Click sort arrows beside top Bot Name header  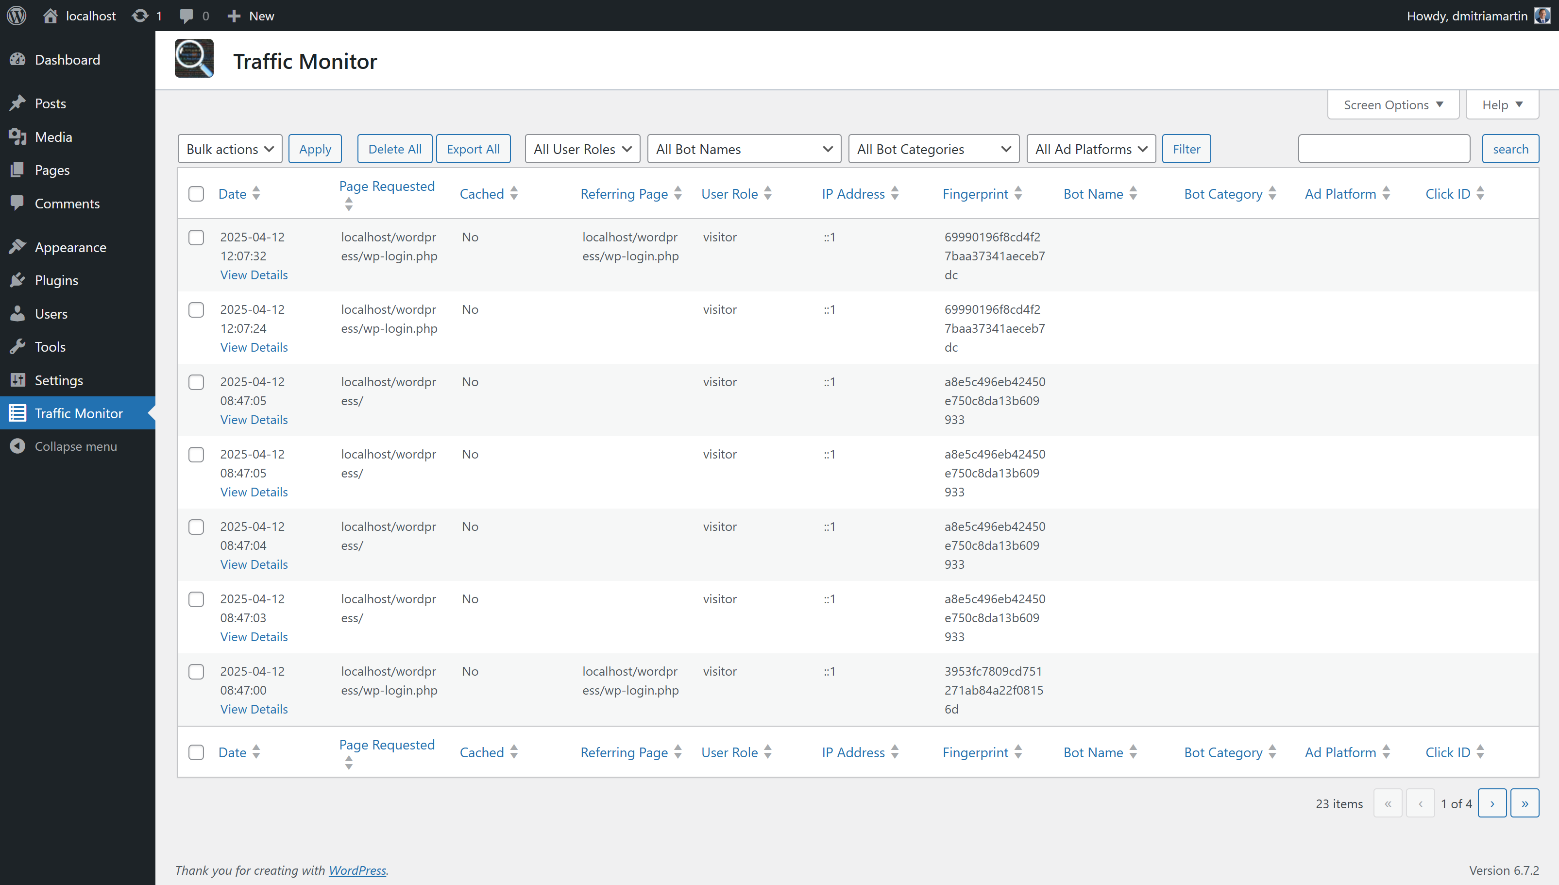coord(1133,193)
